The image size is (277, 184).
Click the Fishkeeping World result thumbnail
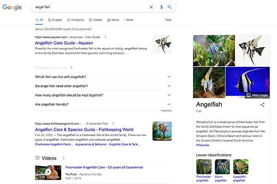162,131
